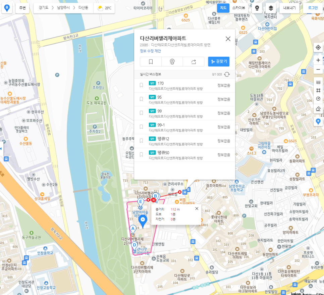This screenshot has height=295, width=324.
Task: Click the 길찾기 directions button
Action: coord(219,62)
